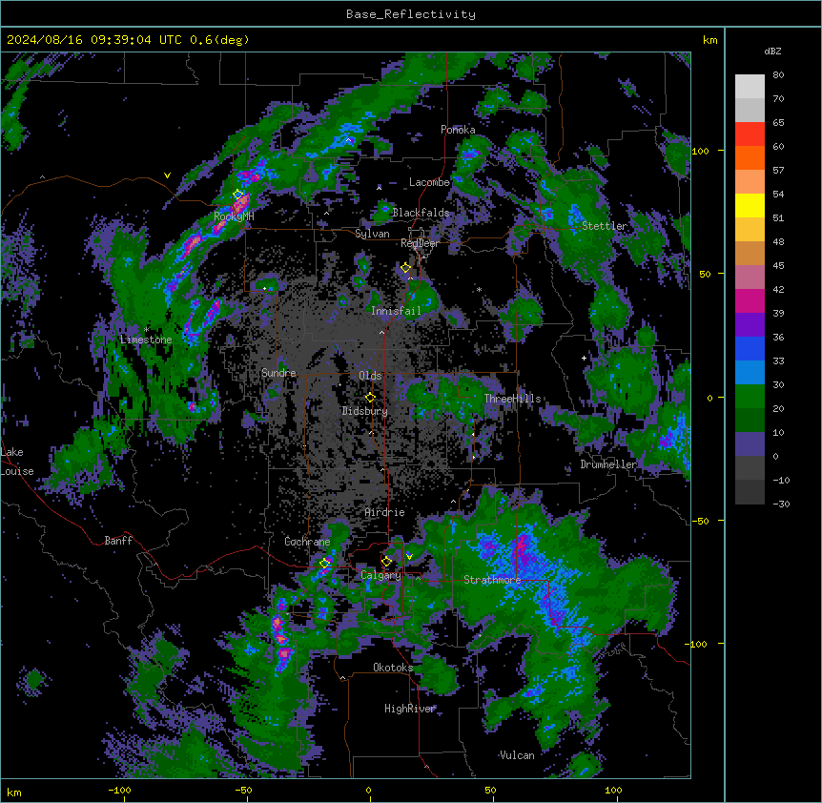Click the -100 tick on the bottom axis
822x803 pixels.
coord(119,790)
